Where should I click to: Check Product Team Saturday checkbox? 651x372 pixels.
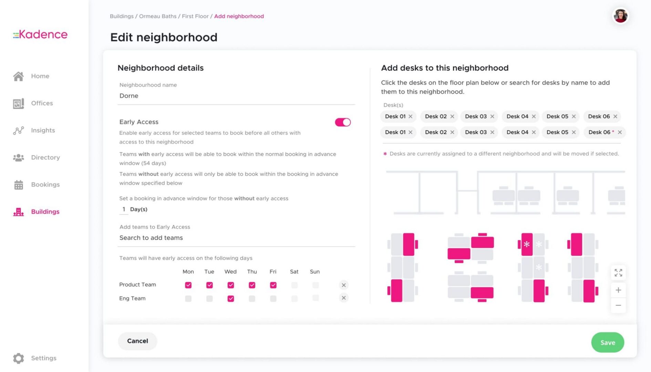[294, 285]
